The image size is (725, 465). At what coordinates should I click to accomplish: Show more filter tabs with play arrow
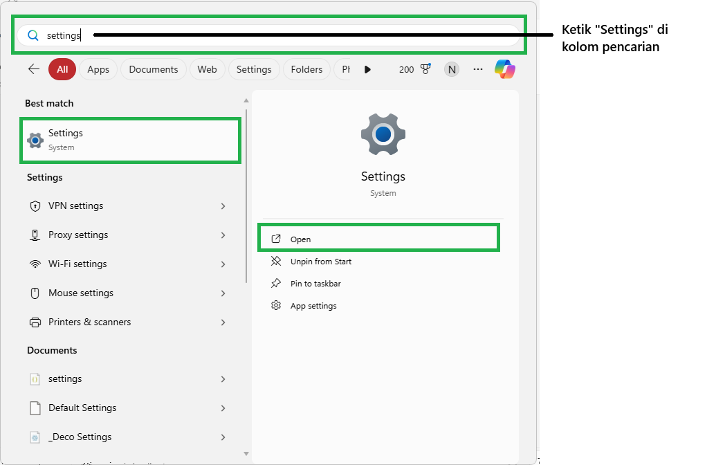coord(367,69)
